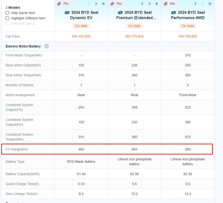
Task: Select the 670 combined torque value
Action: click(x=188, y=137)
